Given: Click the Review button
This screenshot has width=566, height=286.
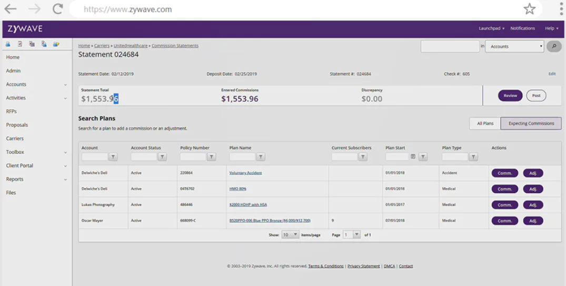Looking at the screenshot, I should coord(510,96).
